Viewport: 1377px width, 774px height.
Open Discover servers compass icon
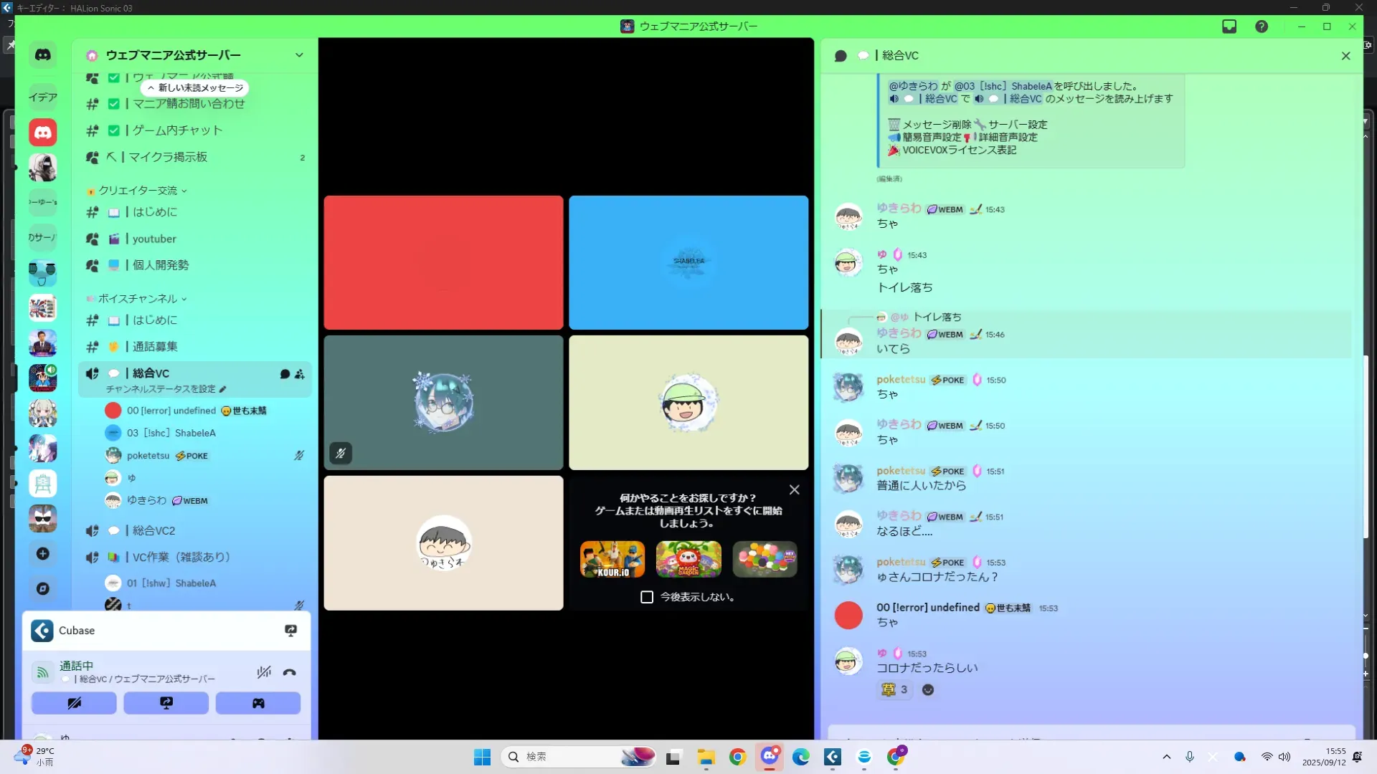point(43,588)
